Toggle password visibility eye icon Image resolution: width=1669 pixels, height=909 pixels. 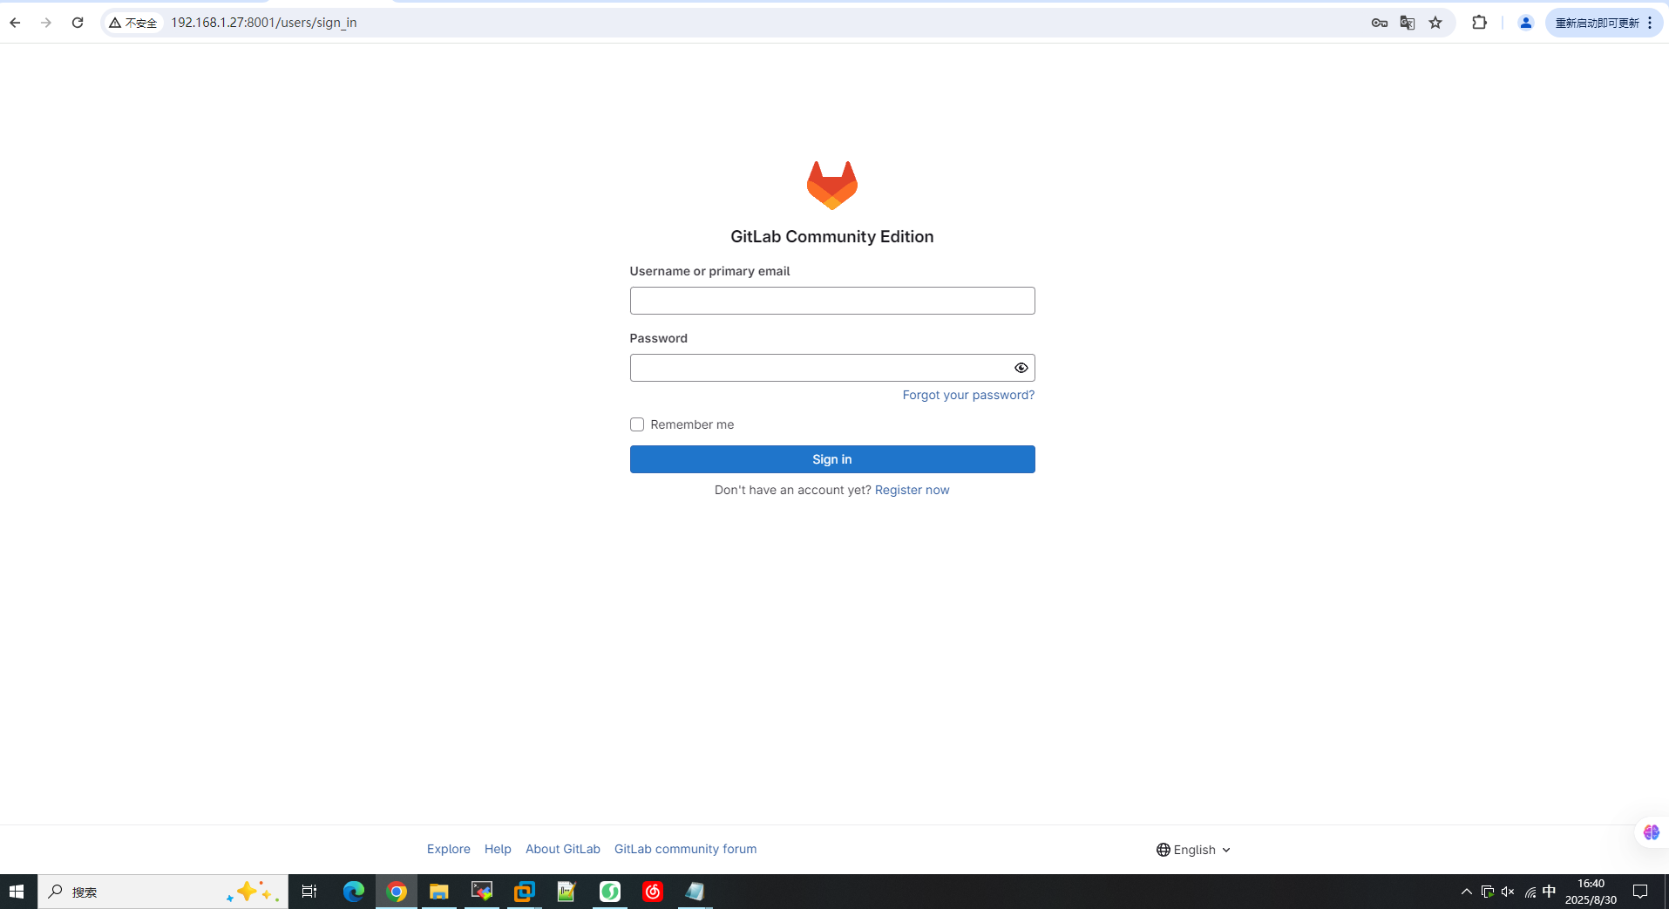click(x=1021, y=368)
